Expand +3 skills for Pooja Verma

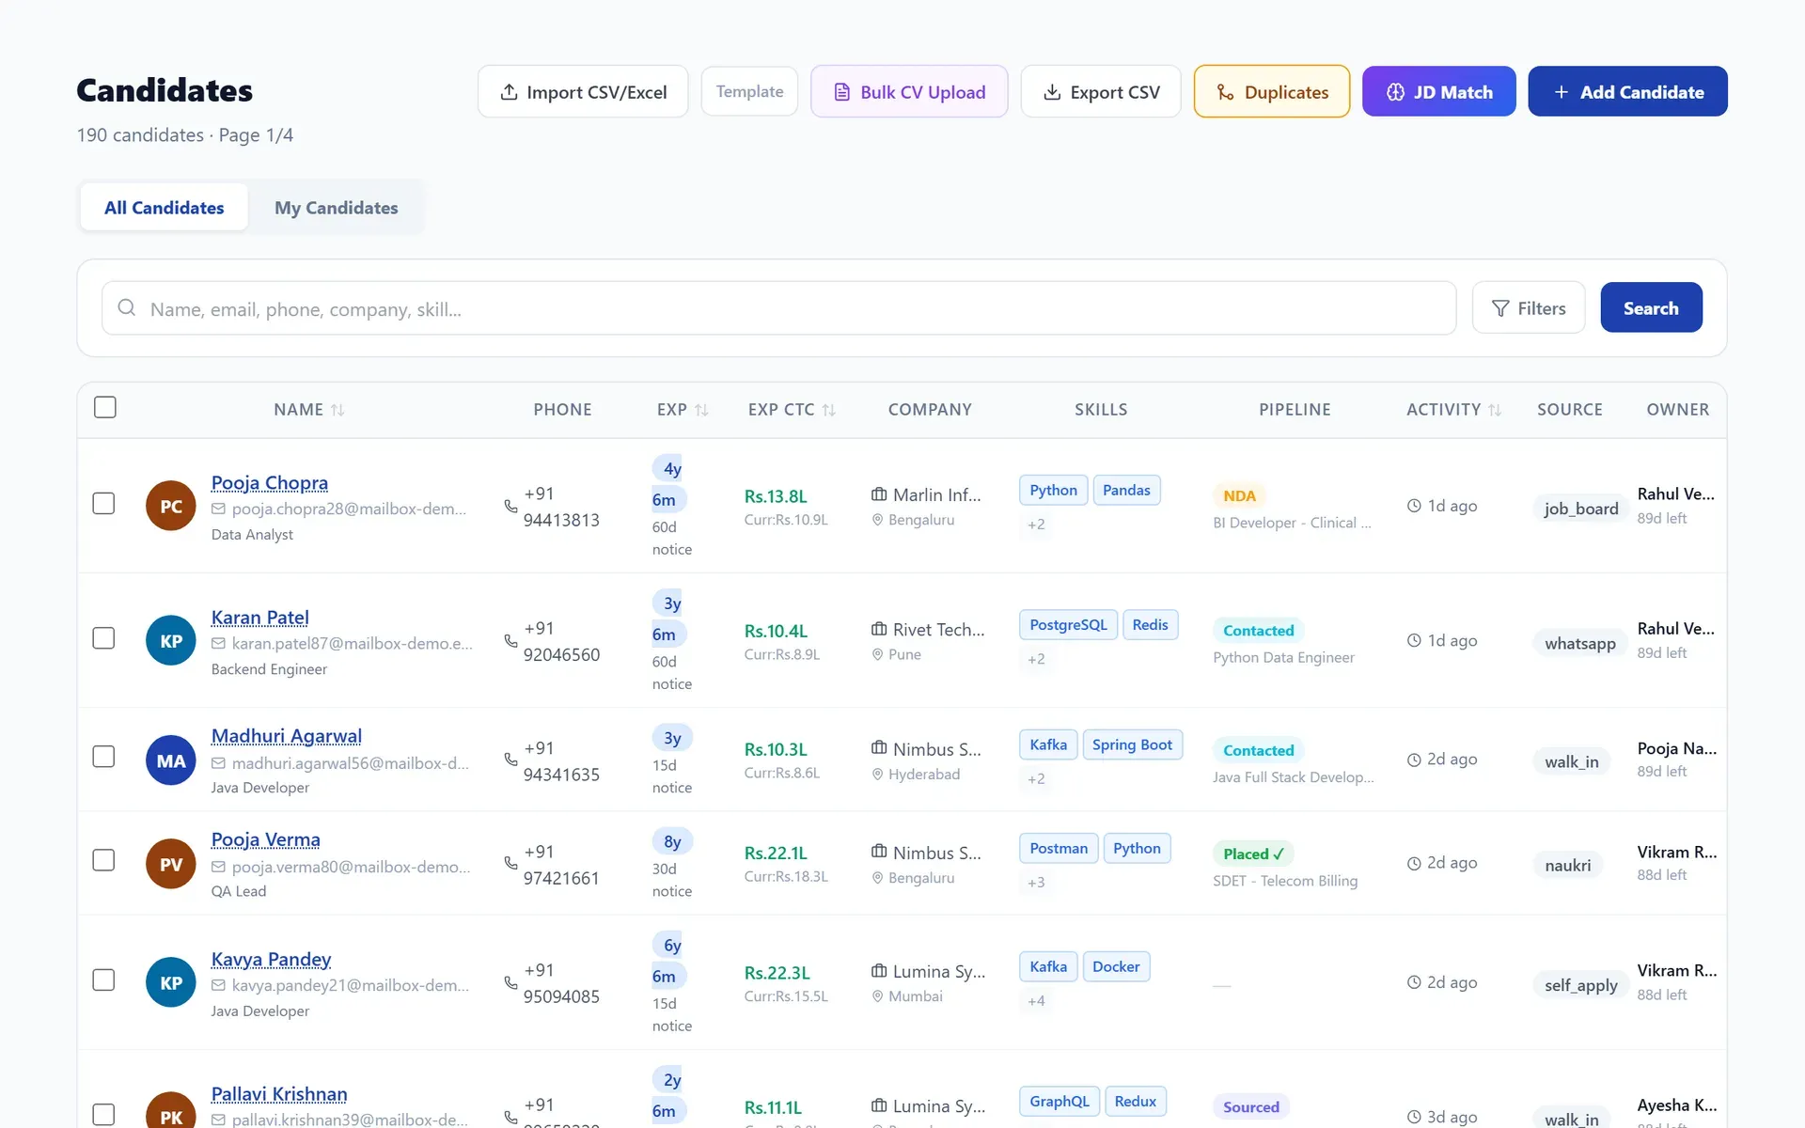(1036, 882)
